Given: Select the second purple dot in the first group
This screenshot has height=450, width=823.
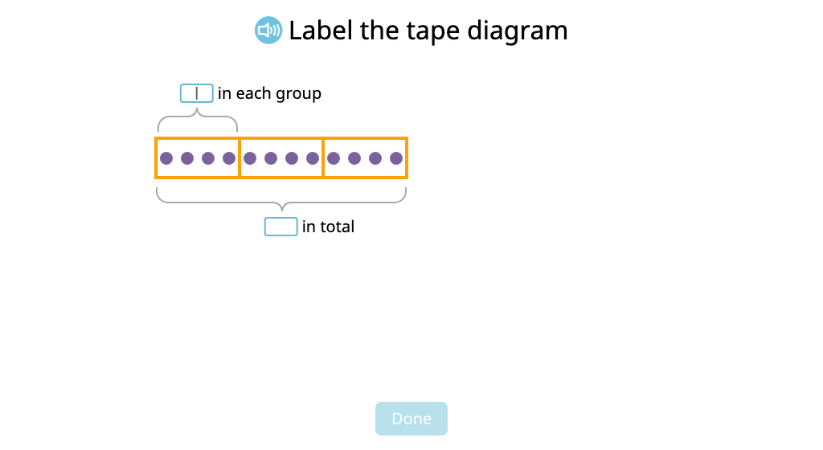Looking at the screenshot, I should (187, 157).
